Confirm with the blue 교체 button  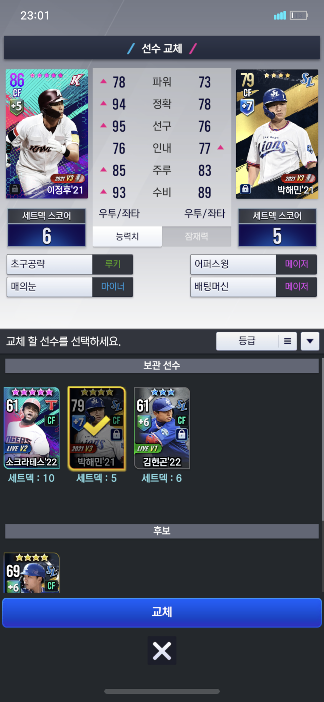[162, 612]
